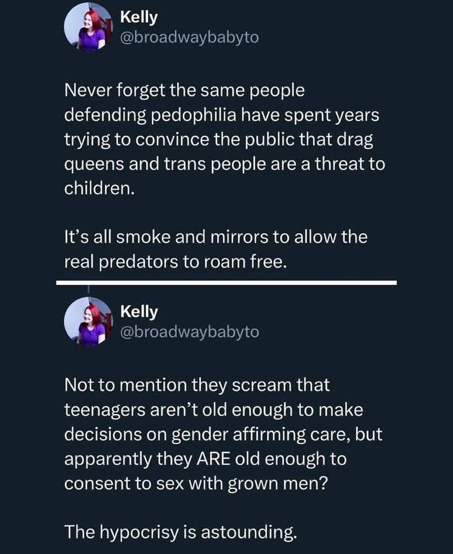Open the @broadwaybabyto handle in the top tweet
Screen dimensions: 453x554
190,38
